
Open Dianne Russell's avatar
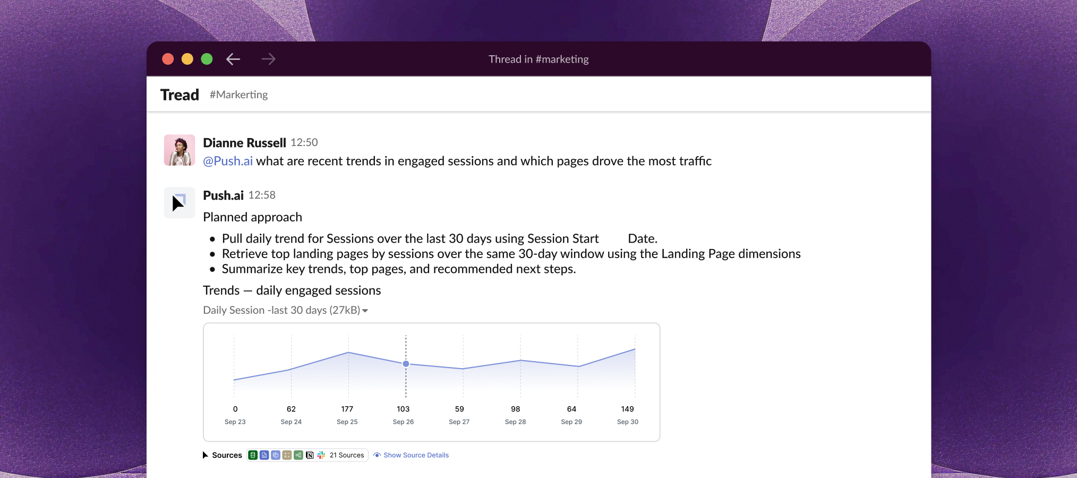click(x=179, y=150)
